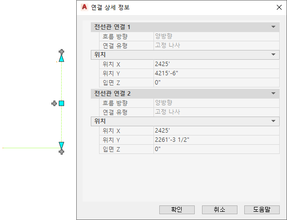Click the top plus add grip
The width and height of the screenshot is (287, 220).
coord(61,51)
